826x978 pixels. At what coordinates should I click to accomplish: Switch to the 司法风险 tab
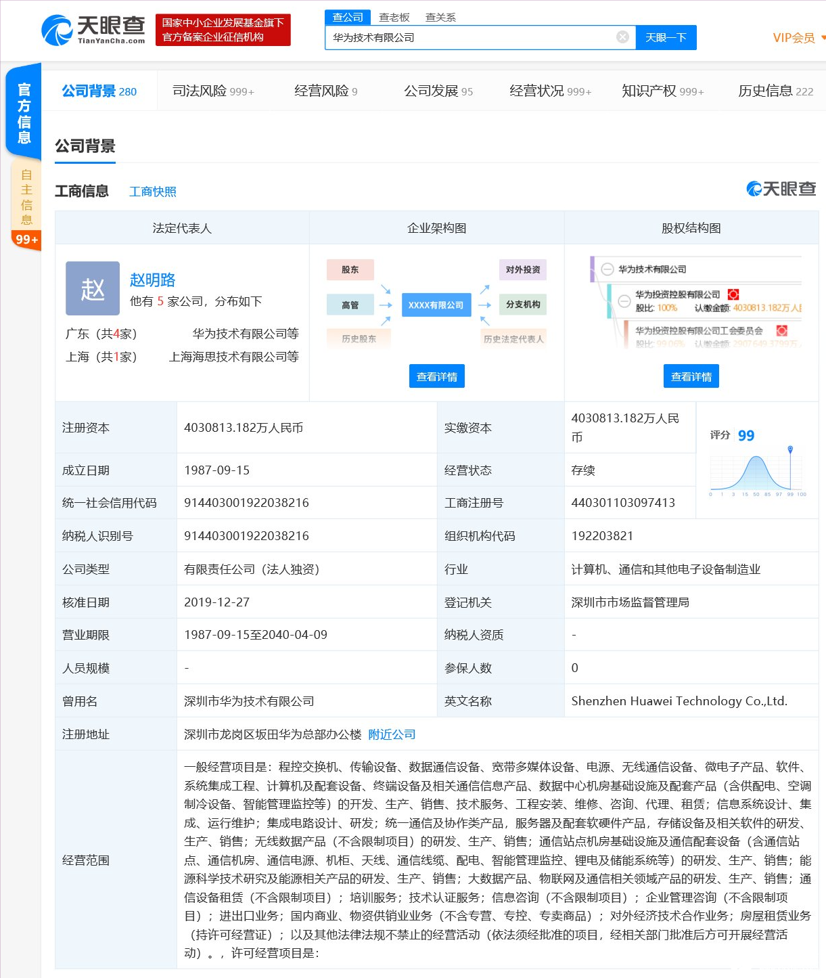pyautogui.click(x=213, y=91)
